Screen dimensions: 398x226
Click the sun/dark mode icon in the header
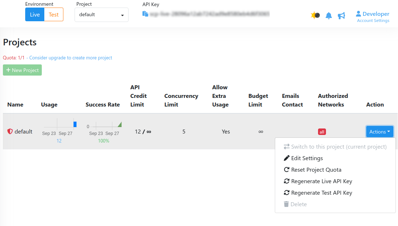click(313, 15)
